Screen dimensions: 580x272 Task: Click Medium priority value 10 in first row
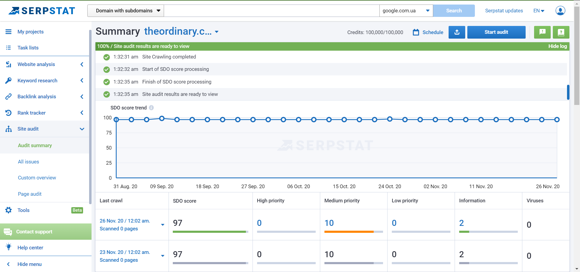(x=329, y=223)
